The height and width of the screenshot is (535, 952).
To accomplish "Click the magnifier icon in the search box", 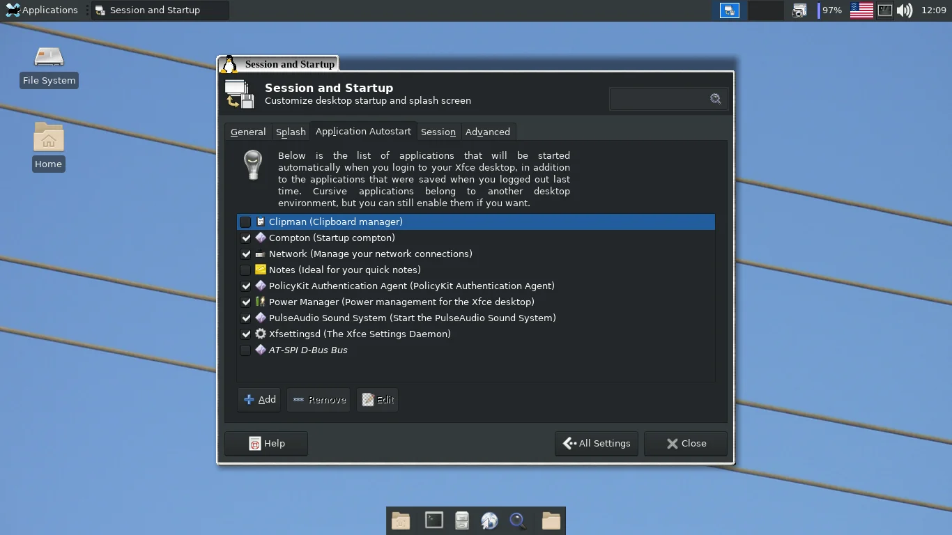I will (716, 99).
